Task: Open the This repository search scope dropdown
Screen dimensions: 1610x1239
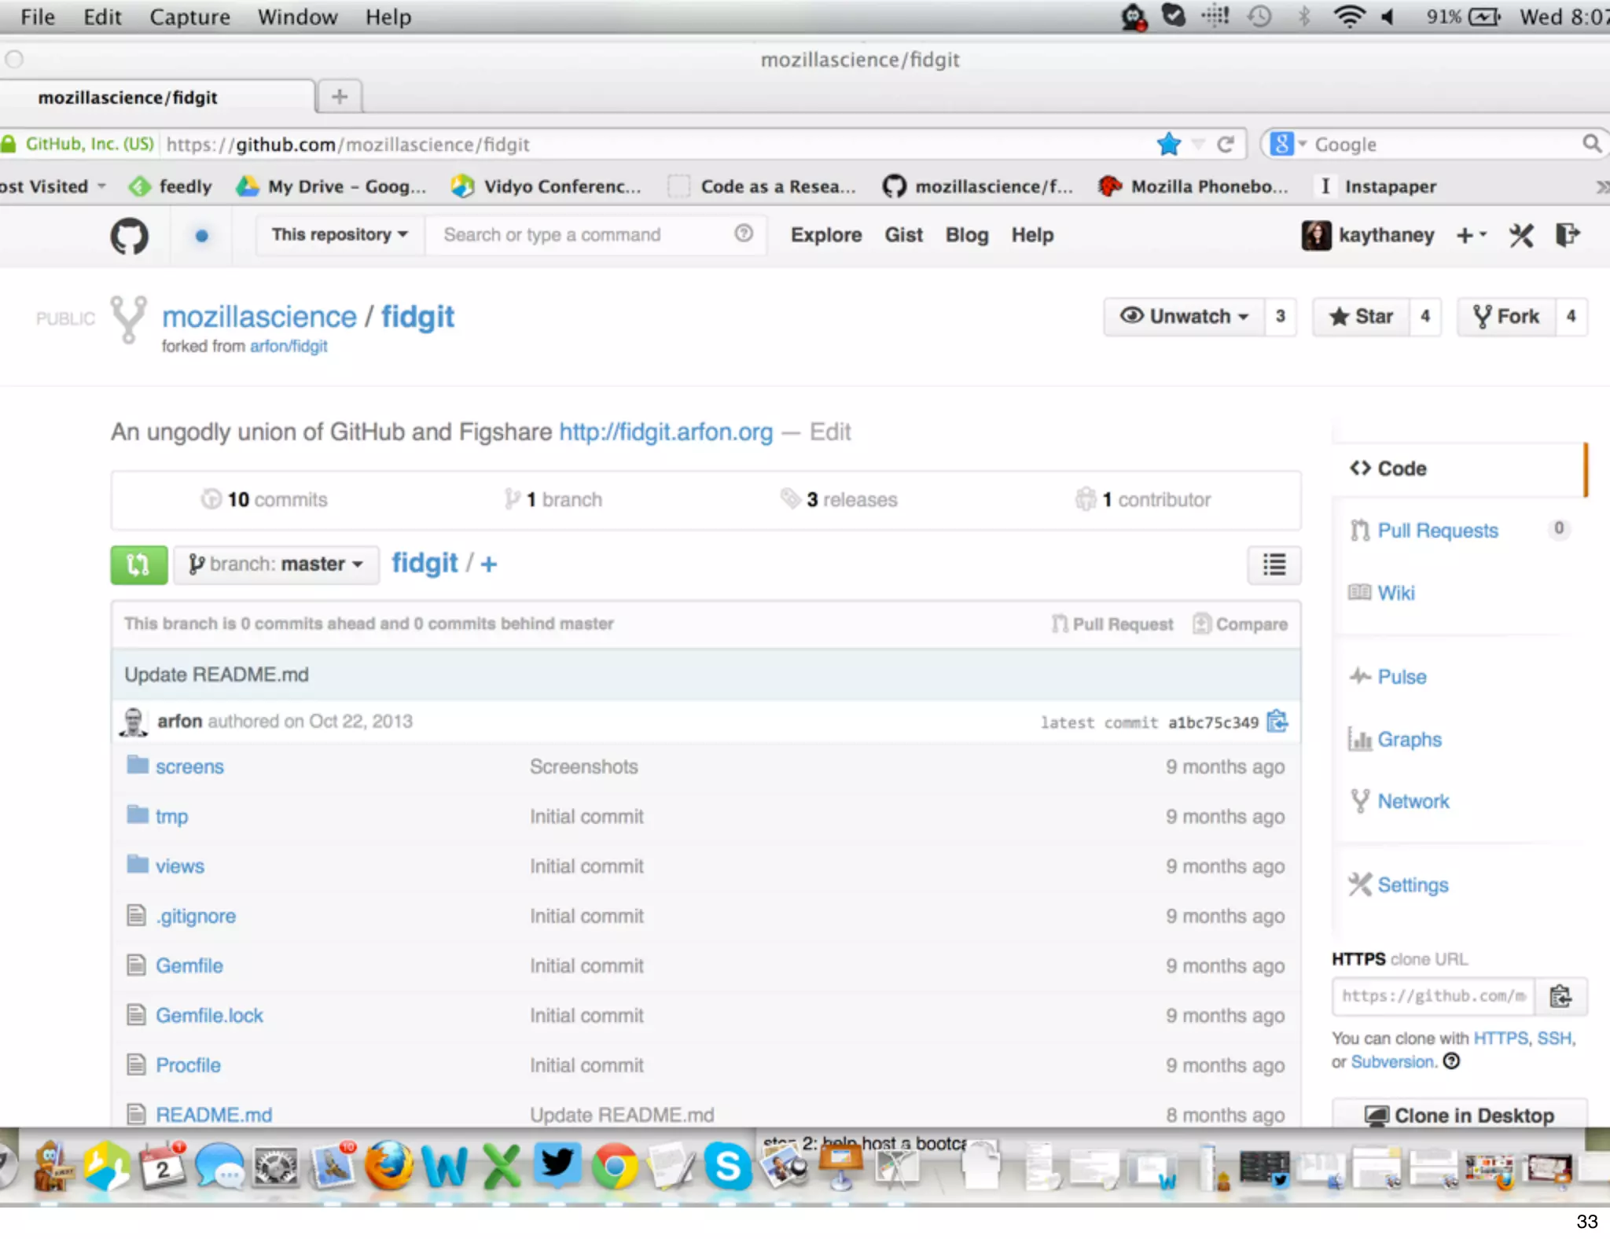Action: click(340, 235)
